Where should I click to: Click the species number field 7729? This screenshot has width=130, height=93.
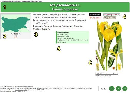(x=103, y=89)
